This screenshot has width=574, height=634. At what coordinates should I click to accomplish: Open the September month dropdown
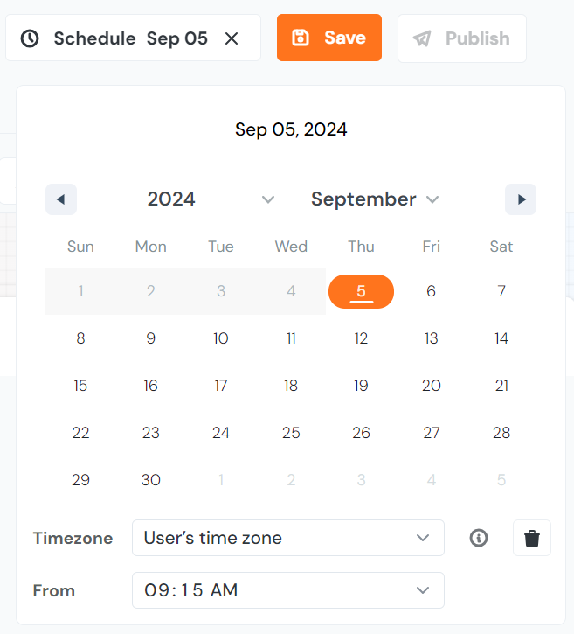click(x=375, y=199)
